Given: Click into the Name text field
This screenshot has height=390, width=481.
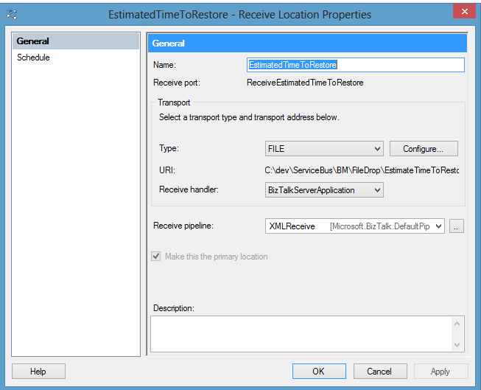Looking at the screenshot, I should click(356, 65).
